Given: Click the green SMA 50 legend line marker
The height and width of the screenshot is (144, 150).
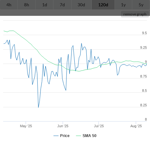Looking at the screenshot, I should tap(78, 136).
